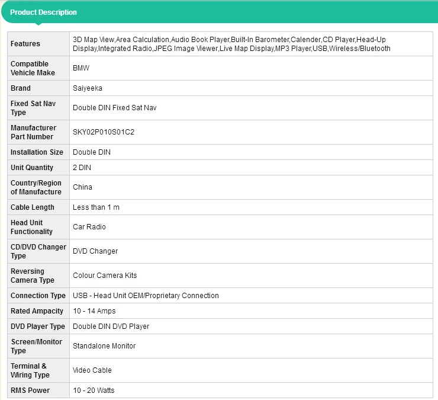Click the 'Less than 1 m' value
This screenshot has width=438, height=400.
point(96,207)
